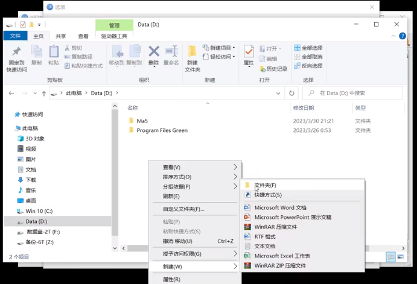Viewport: 417px width, 284px height.
Task: Click the Properties (属性) checkmark icon
Action: [x=249, y=51]
